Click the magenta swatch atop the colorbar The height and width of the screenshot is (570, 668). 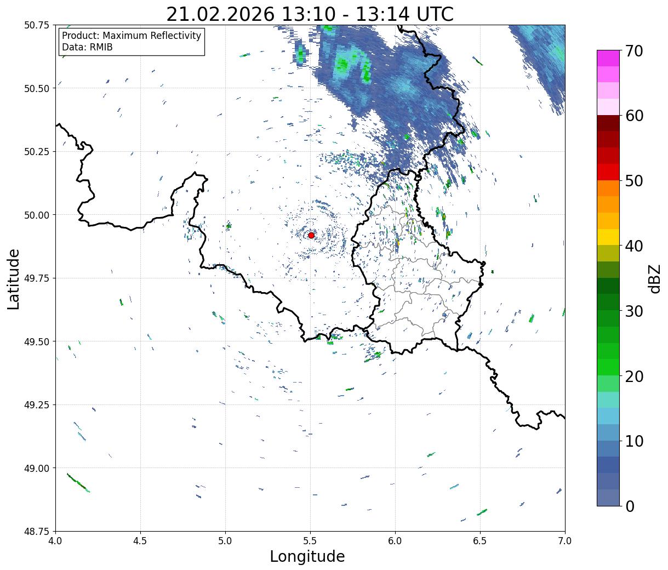pos(608,58)
